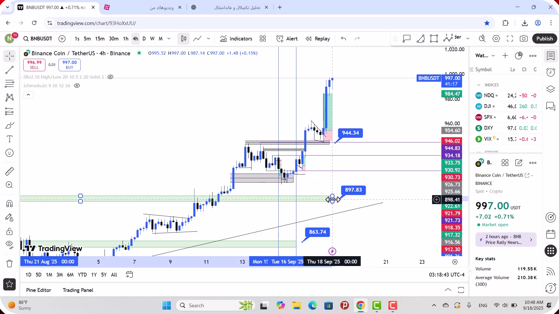Viewport: 559px width, 314px height.
Task: Collapse the indicator legend arrow
Action: [28, 95]
